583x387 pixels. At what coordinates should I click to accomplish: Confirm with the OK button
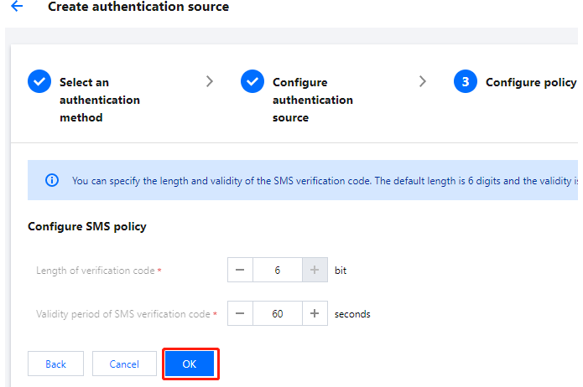coord(190,364)
